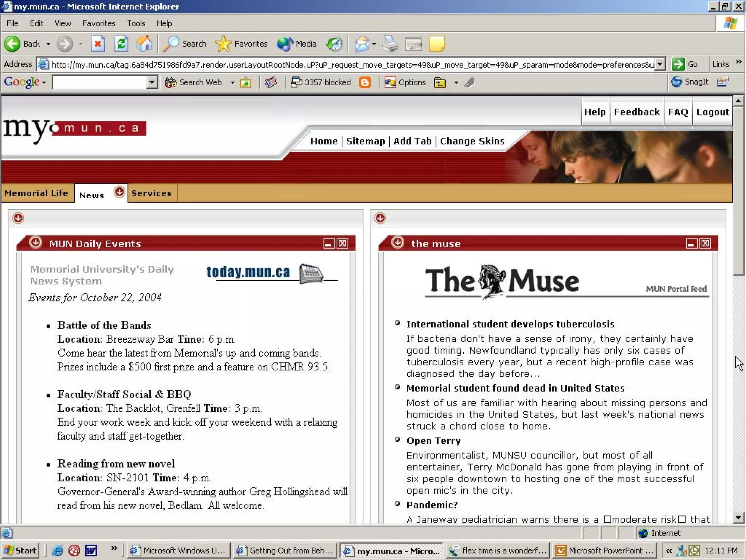The image size is (746, 560).
Task: Click the Google toolbar highlighter pen icon
Action: click(469, 83)
